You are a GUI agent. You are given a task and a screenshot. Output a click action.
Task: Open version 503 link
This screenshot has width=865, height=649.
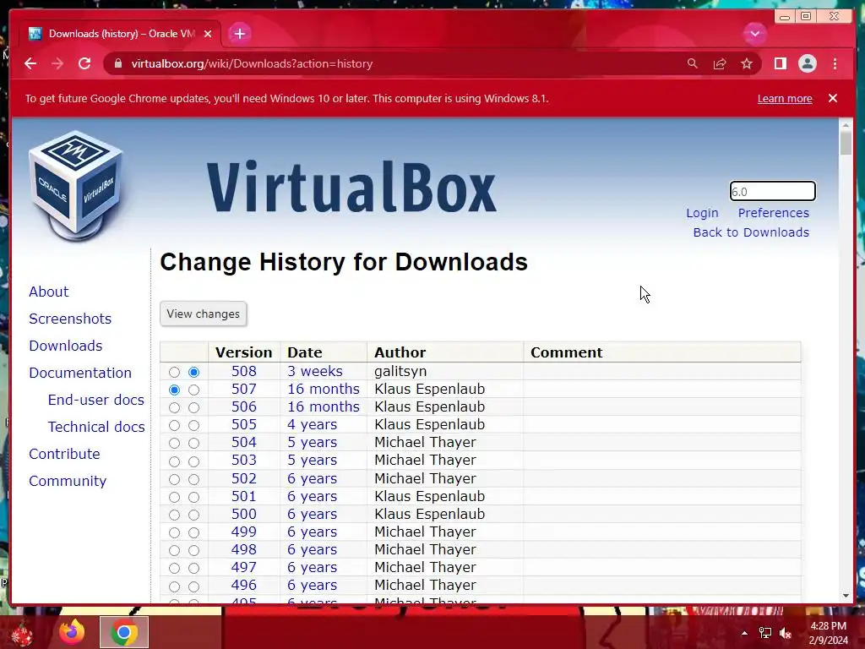click(244, 461)
